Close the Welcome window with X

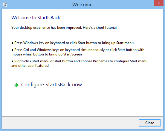[x=159, y=3]
